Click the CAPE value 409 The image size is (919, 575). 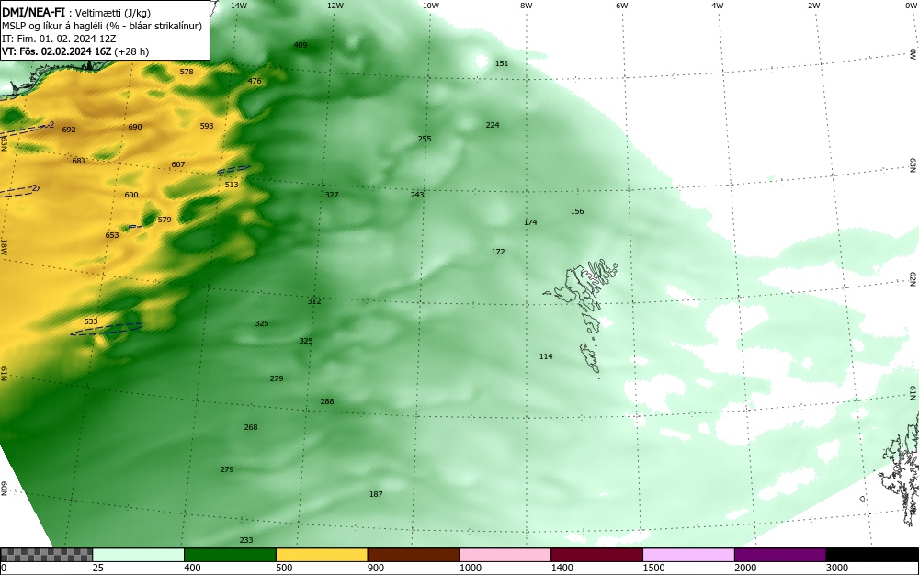pyautogui.click(x=301, y=45)
